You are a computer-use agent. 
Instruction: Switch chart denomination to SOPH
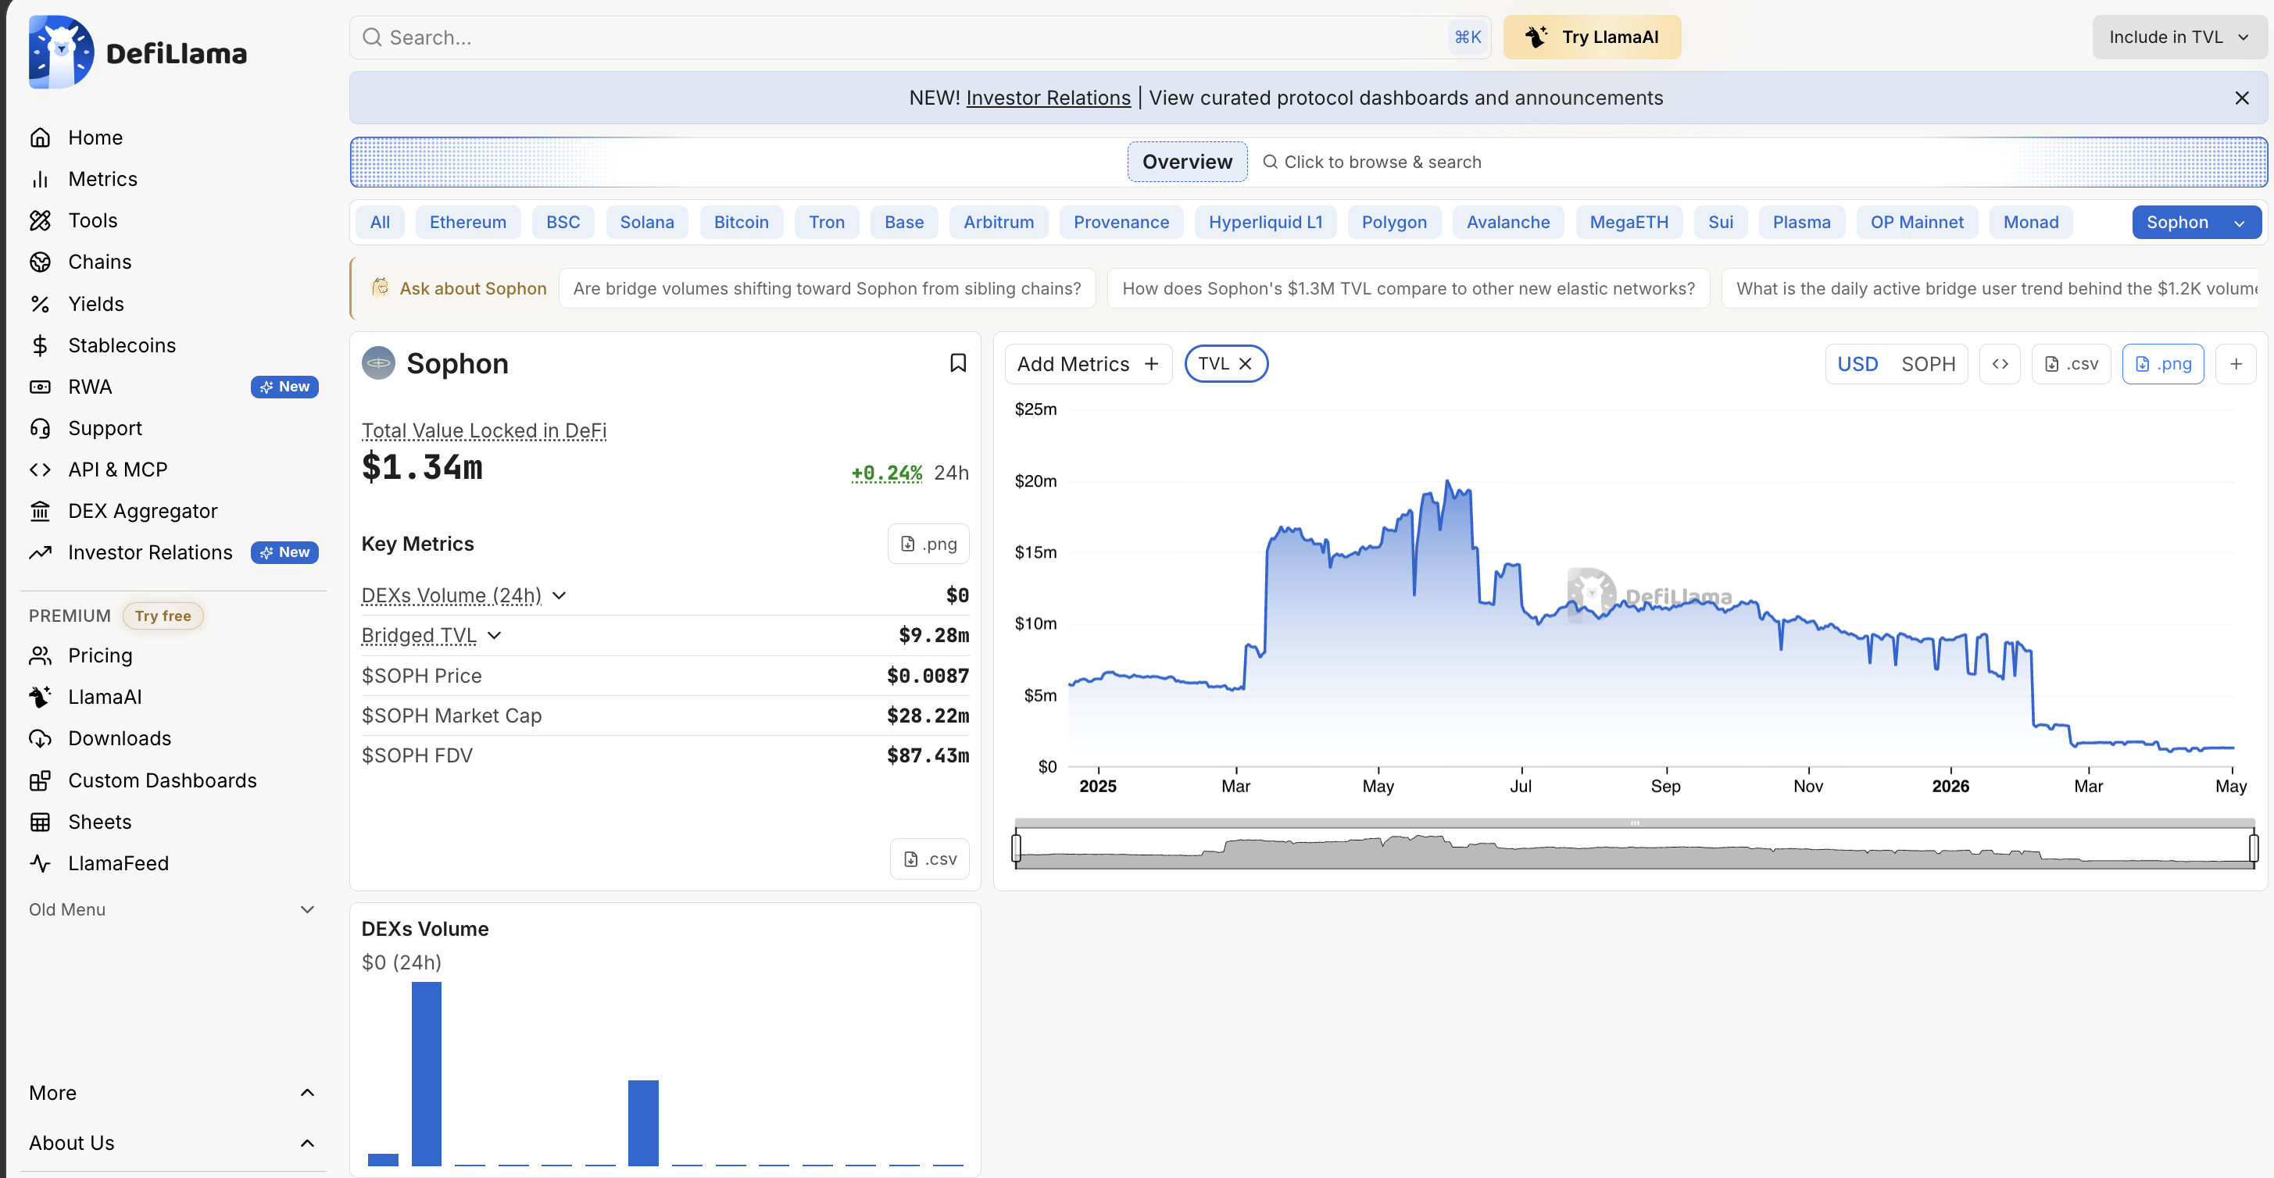point(1928,363)
